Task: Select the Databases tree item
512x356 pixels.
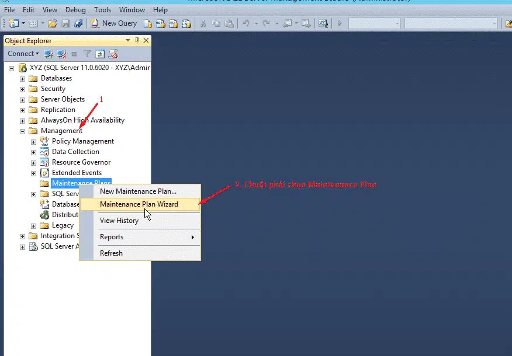Action: (56, 78)
